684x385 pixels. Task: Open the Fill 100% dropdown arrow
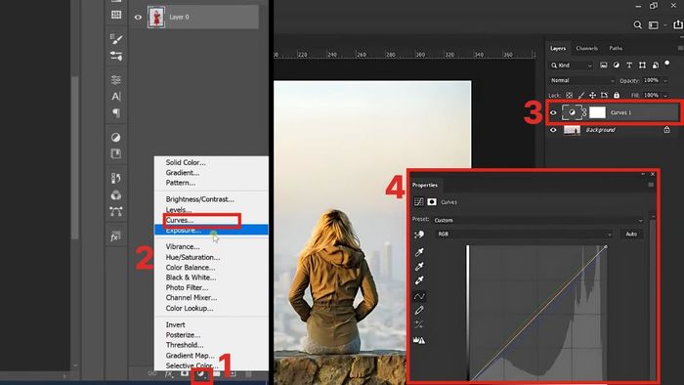665,95
